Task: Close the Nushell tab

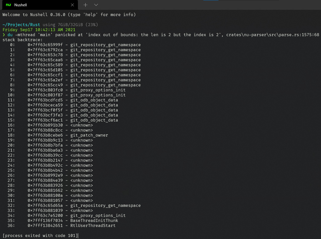Action: (73, 5)
